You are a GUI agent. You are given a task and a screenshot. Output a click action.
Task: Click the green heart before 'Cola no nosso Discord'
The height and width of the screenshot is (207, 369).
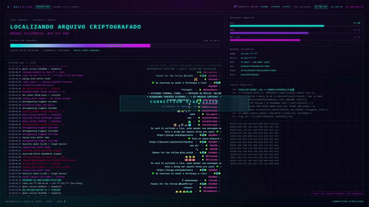[189, 139]
